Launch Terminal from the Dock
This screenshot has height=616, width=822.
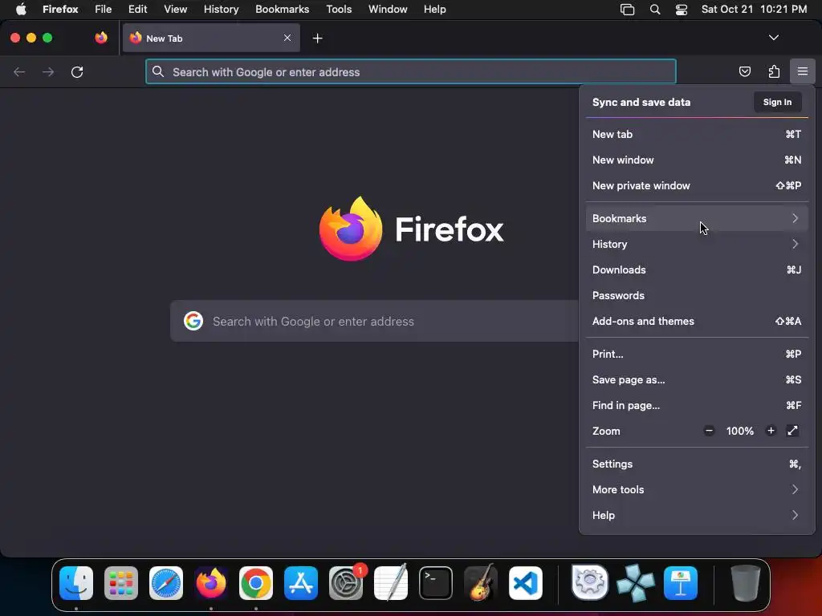click(x=436, y=583)
